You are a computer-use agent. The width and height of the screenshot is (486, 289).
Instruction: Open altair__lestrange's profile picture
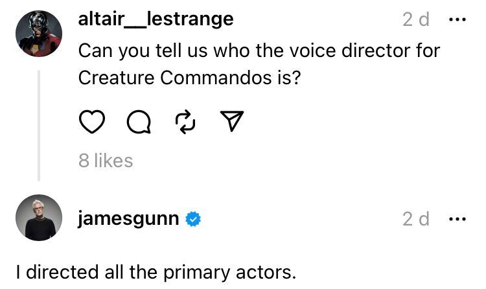pyautogui.click(x=39, y=34)
